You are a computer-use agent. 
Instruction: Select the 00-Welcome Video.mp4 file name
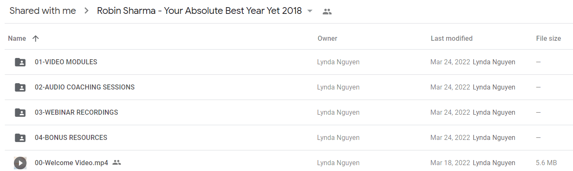click(71, 163)
